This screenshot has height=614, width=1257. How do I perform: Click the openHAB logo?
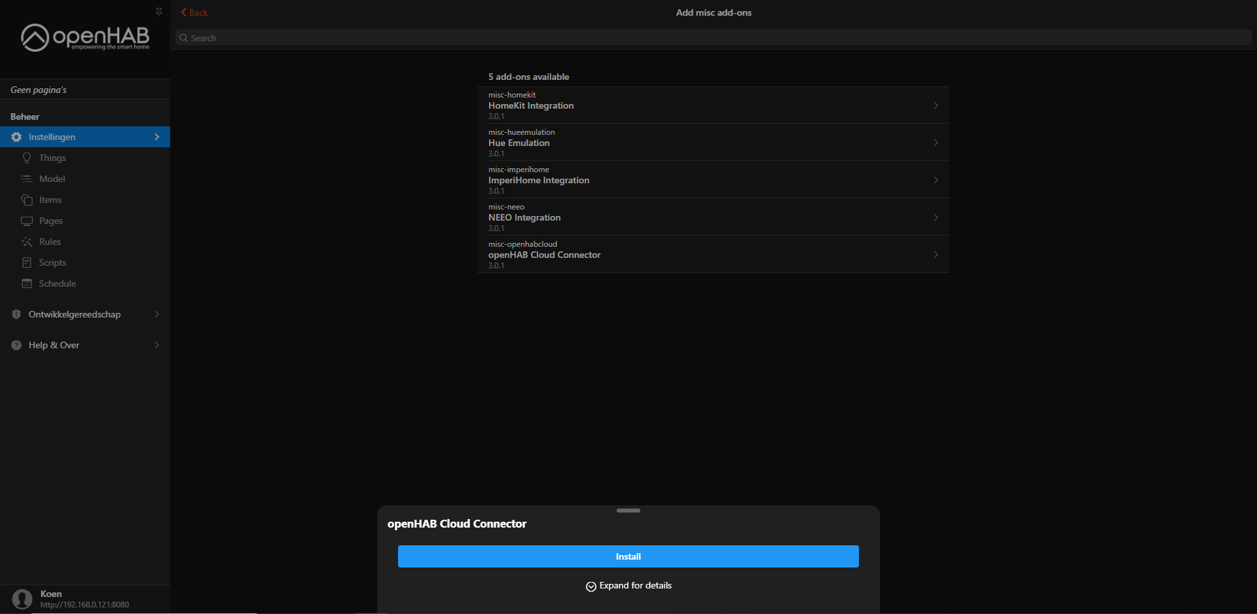point(85,37)
